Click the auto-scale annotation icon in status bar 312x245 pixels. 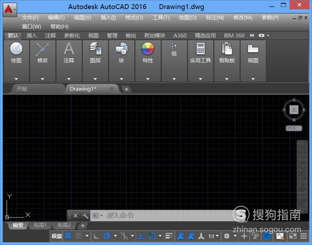[x=191, y=236]
